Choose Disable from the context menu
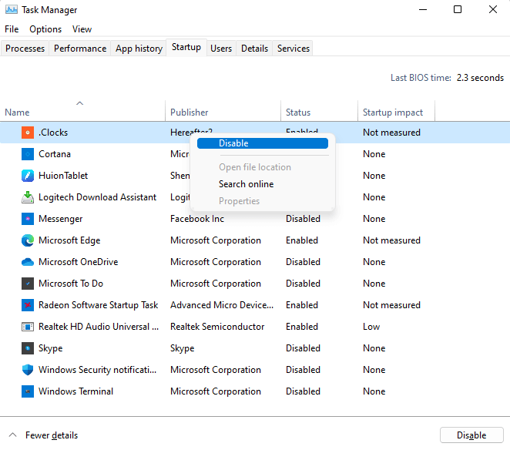 pyautogui.click(x=233, y=143)
